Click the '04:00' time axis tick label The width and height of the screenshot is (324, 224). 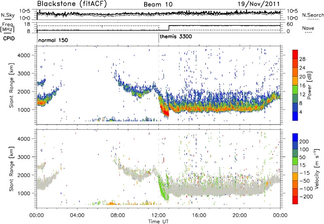tap(77, 216)
